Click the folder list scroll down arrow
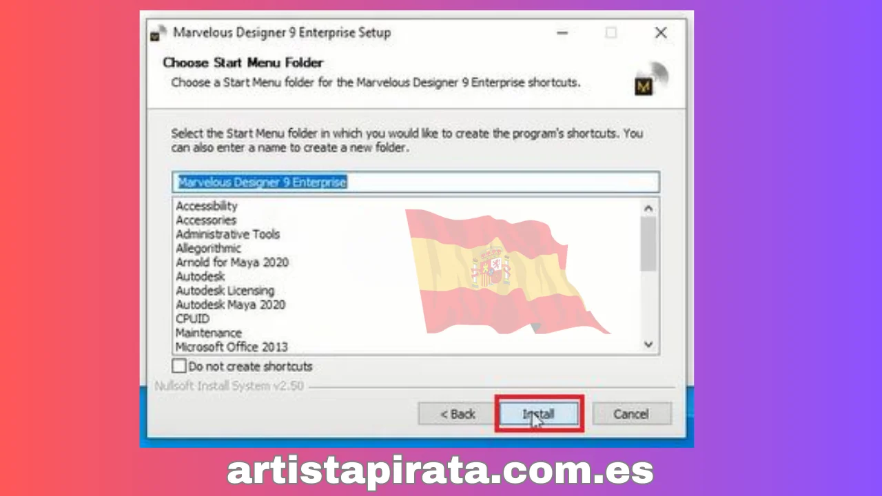Screen dimensions: 882x496 648,344
